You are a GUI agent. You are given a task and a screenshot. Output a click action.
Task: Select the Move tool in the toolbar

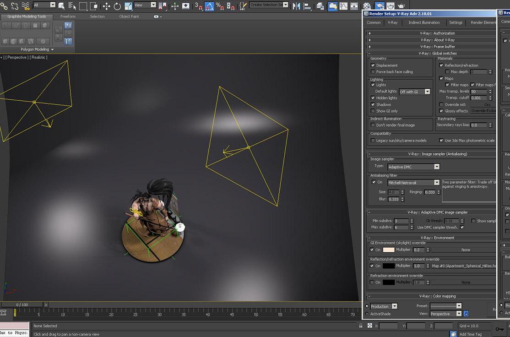pyautogui.click(x=106, y=6)
